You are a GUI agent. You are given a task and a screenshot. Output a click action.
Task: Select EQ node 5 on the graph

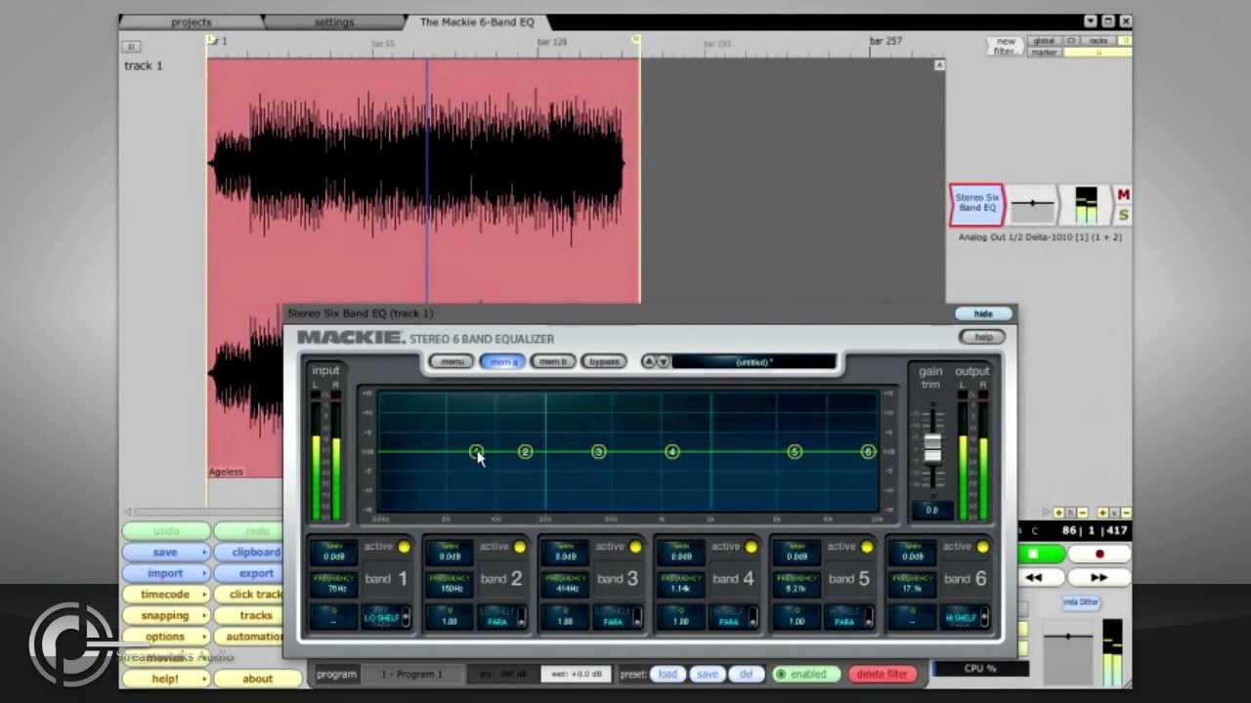794,451
